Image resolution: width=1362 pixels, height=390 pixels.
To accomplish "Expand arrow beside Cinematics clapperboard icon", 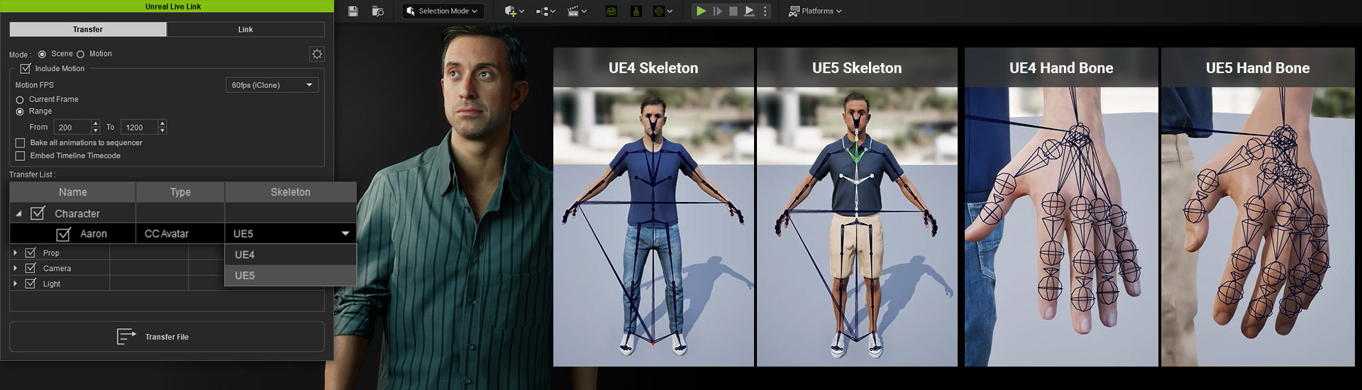I will point(585,11).
